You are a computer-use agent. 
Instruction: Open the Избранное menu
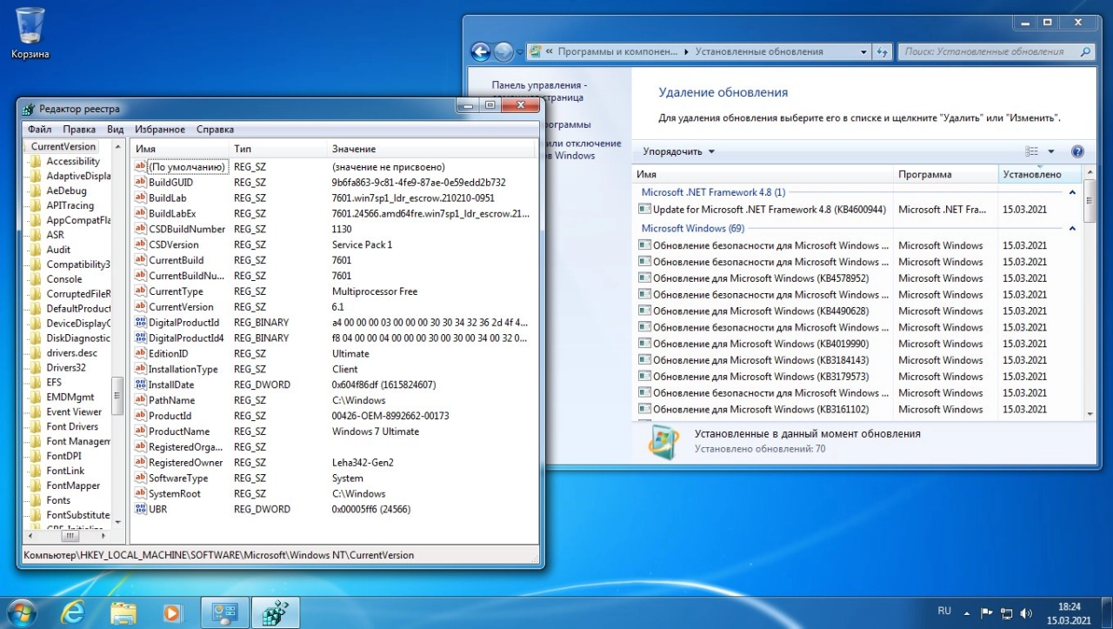(x=160, y=130)
